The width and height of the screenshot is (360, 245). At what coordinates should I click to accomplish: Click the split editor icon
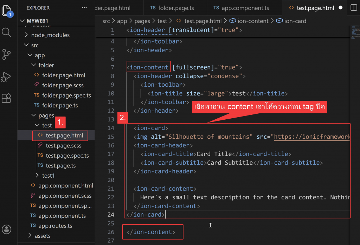coord(354,8)
